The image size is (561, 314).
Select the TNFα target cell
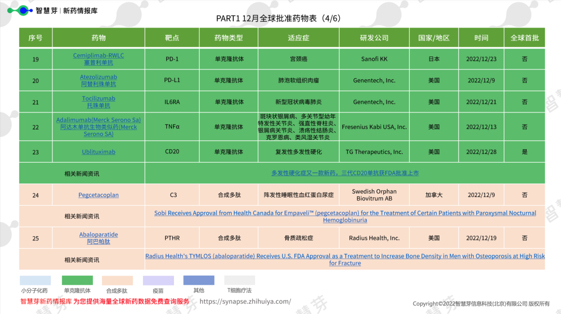click(172, 126)
